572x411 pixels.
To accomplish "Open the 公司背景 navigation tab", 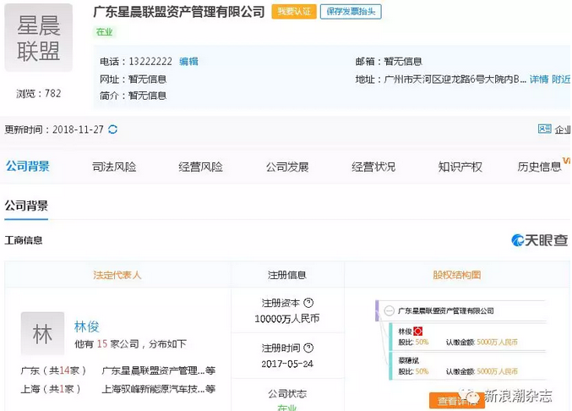I will click(27, 167).
